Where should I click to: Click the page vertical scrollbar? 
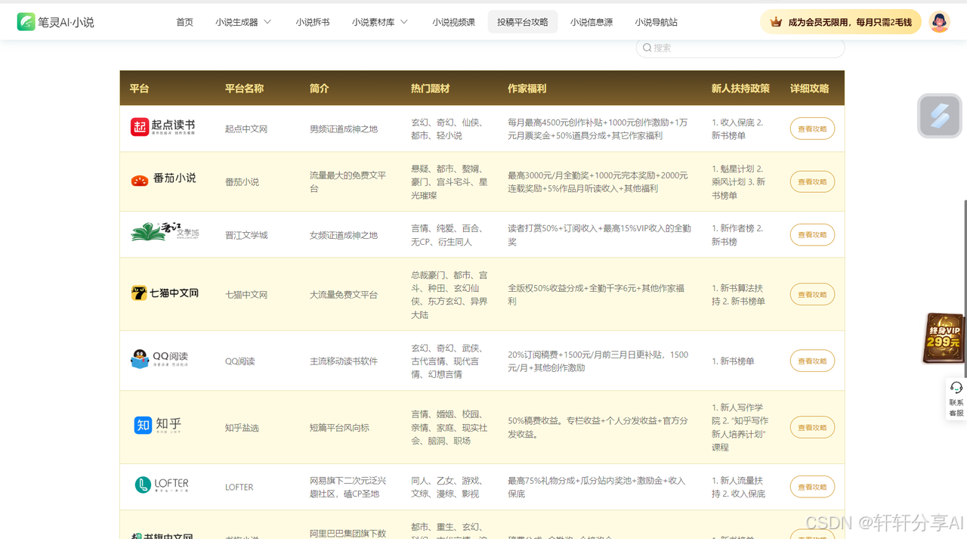click(x=964, y=287)
